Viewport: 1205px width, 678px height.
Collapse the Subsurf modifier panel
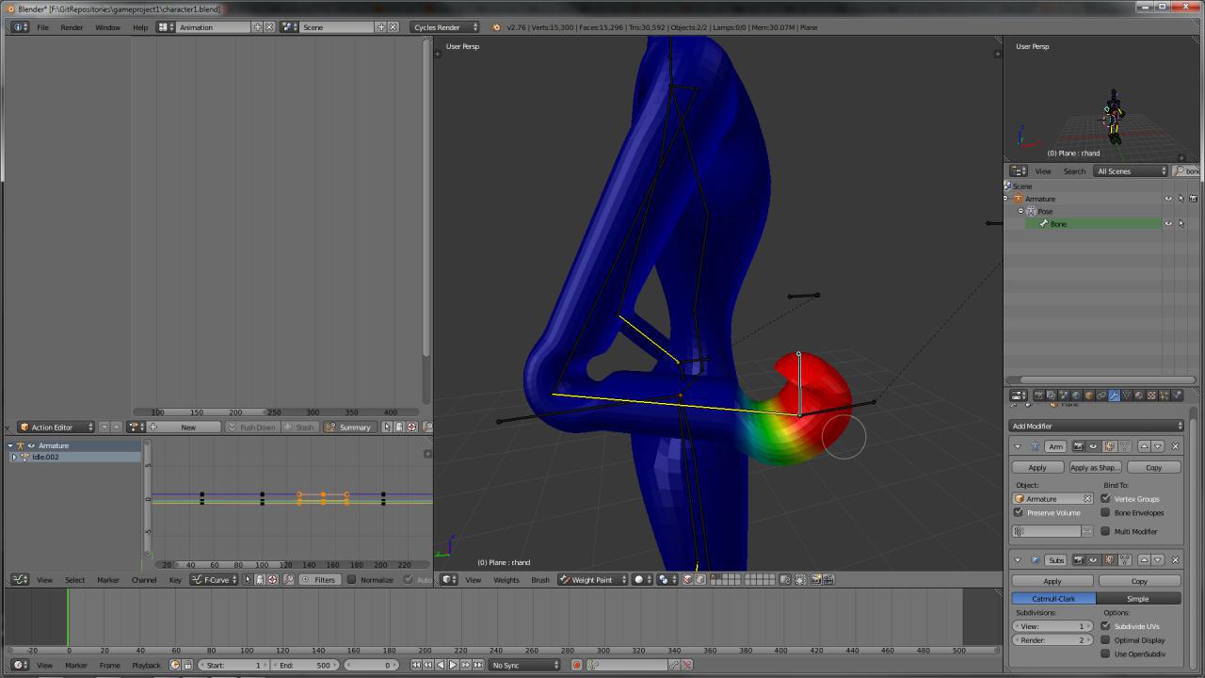(x=1019, y=560)
